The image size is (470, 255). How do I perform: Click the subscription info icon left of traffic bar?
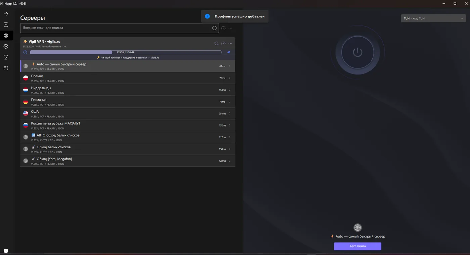[x=25, y=52]
